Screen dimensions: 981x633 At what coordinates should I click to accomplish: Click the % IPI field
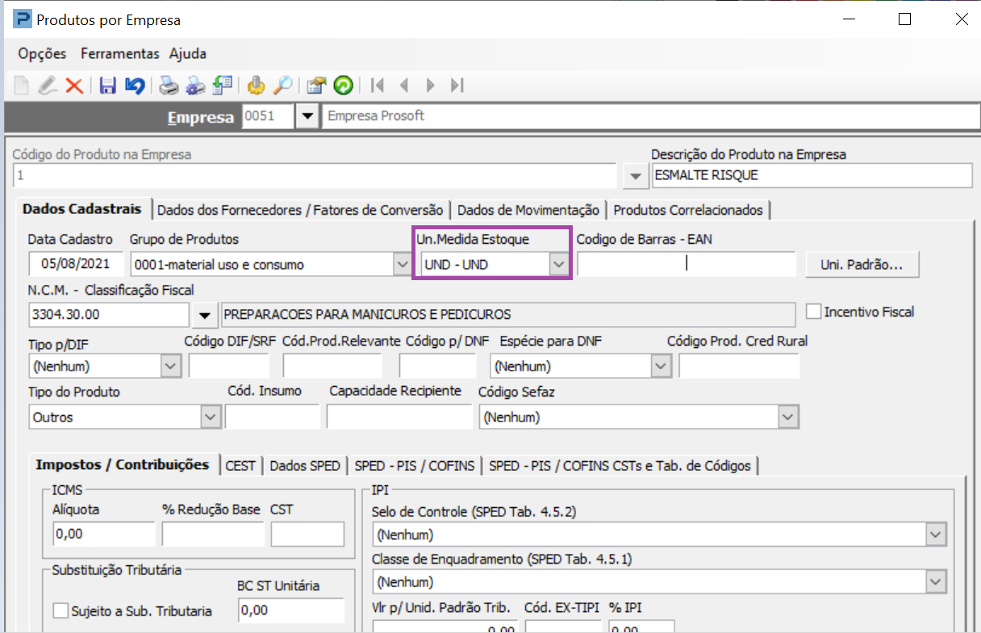(641, 627)
